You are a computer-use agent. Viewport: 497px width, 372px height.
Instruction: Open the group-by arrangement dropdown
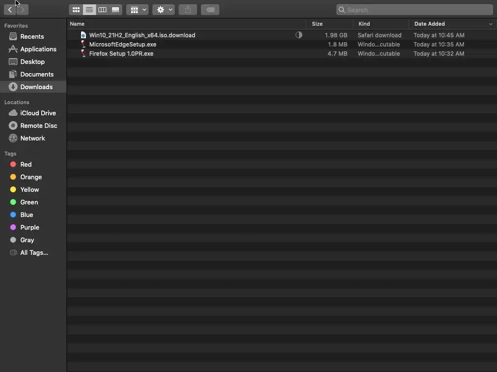(137, 10)
